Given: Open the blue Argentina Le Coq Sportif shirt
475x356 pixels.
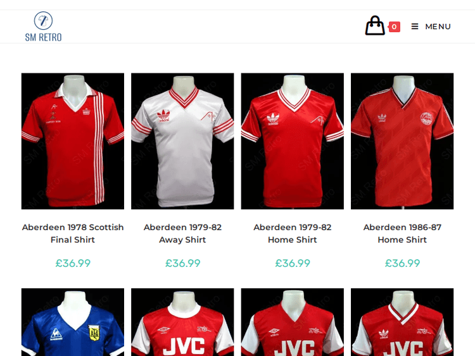Looking at the screenshot, I should (73, 322).
